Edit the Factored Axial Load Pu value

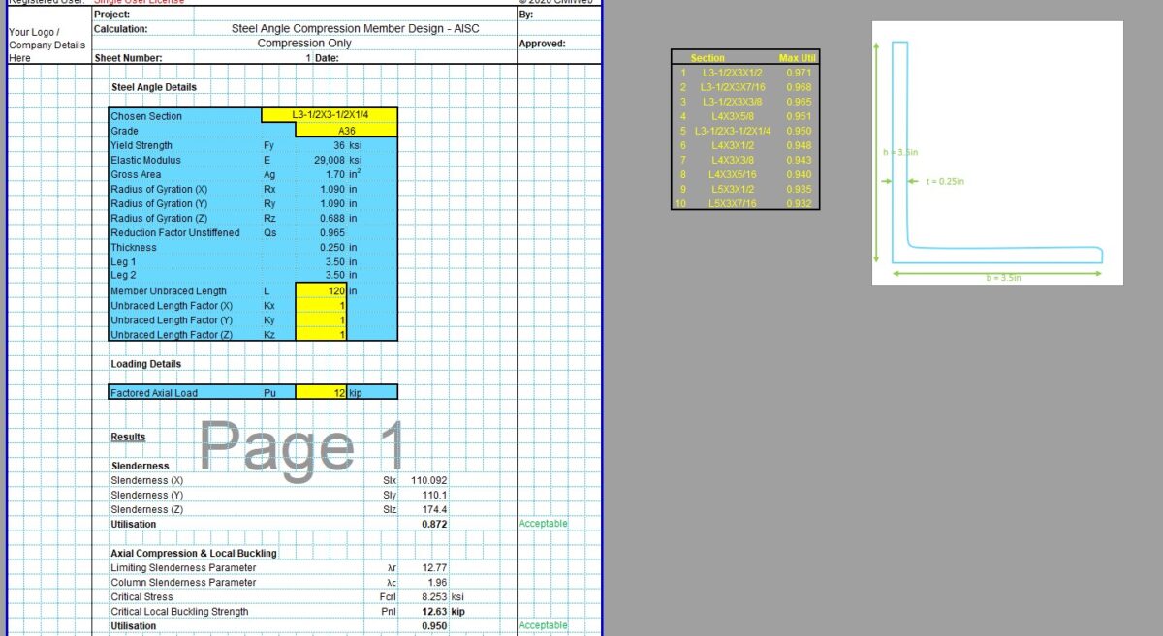(x=322, y=393)
